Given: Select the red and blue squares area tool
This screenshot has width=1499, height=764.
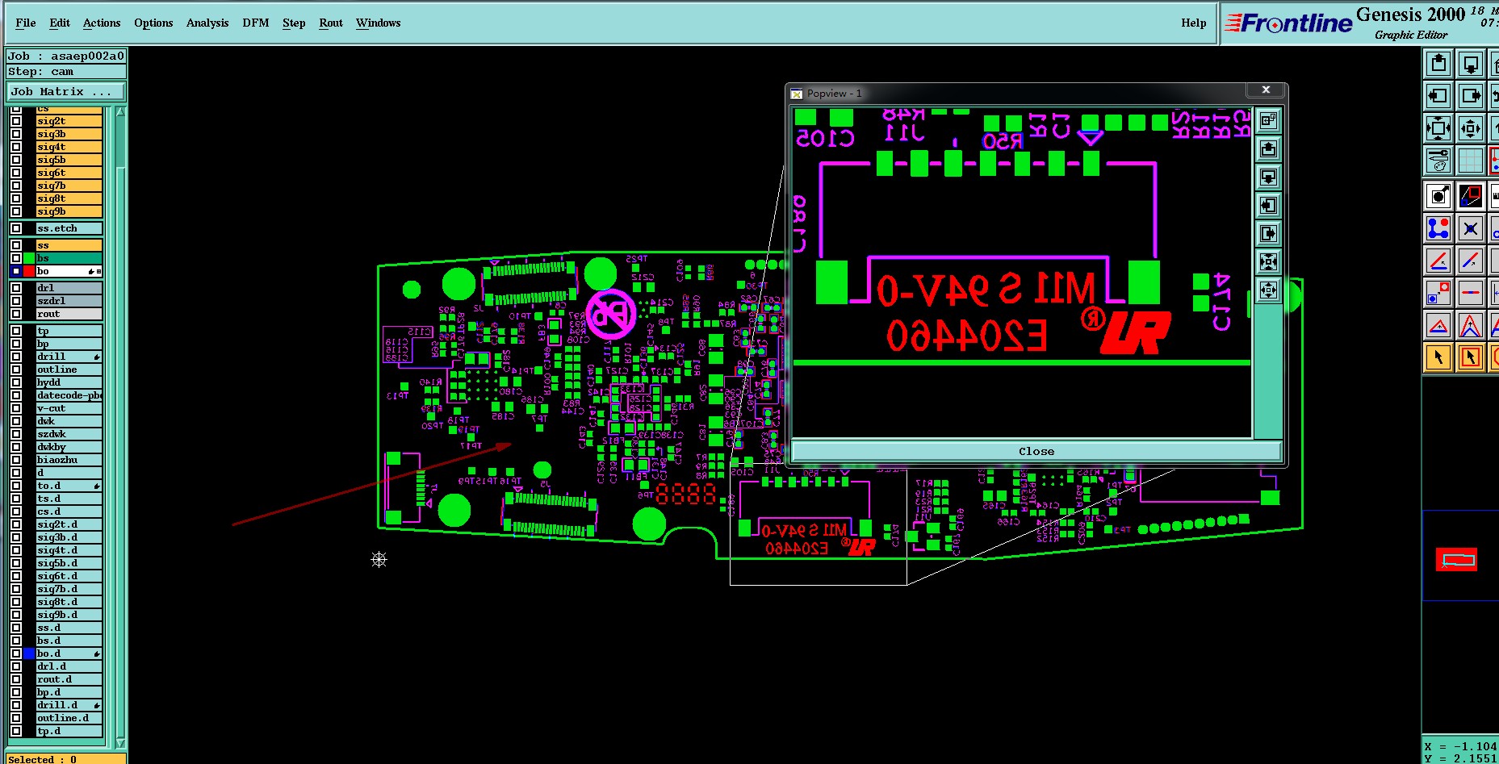Looking at the screenshot, I should pyautogui.click(x=1471, y=196).
